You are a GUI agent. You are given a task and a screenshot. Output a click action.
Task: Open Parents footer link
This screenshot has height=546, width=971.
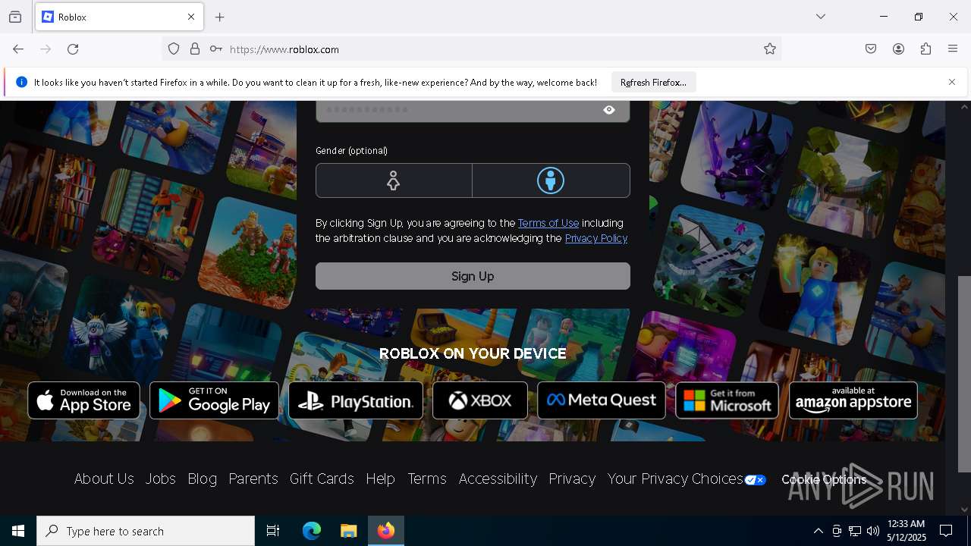point(253,479)
